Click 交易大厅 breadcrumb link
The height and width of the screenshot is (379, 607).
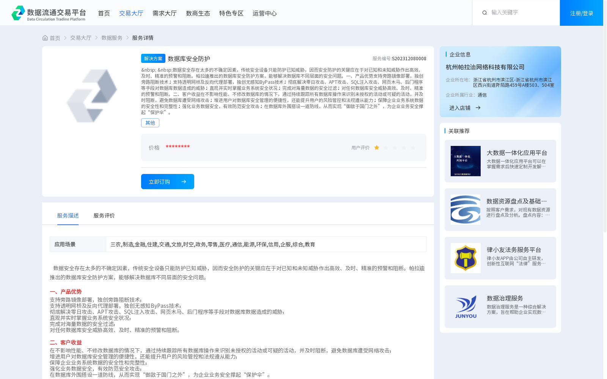point(81,38)
